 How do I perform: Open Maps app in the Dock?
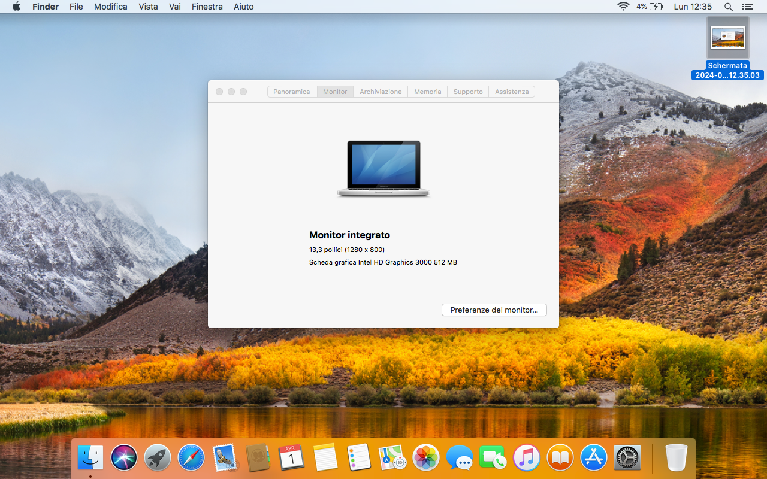(x=392, y=458)
